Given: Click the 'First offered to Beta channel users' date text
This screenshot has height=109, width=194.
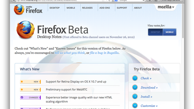Looking at the screenshot, I should 99,37.
